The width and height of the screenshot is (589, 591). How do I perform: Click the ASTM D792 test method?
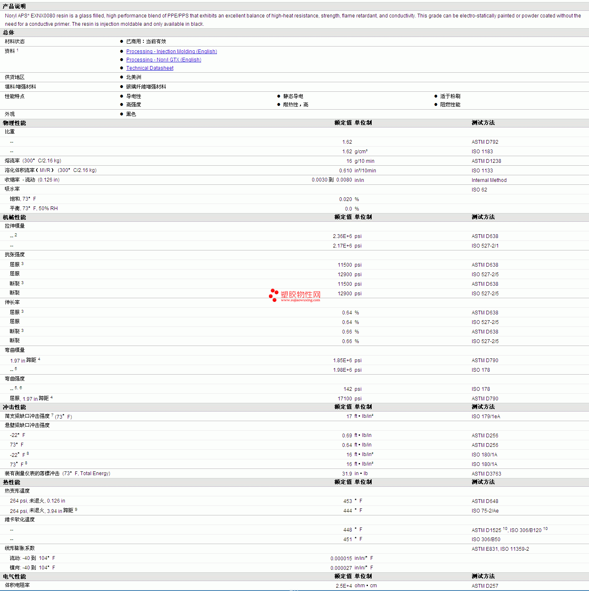pyautogui.click(x=485, y=142)
